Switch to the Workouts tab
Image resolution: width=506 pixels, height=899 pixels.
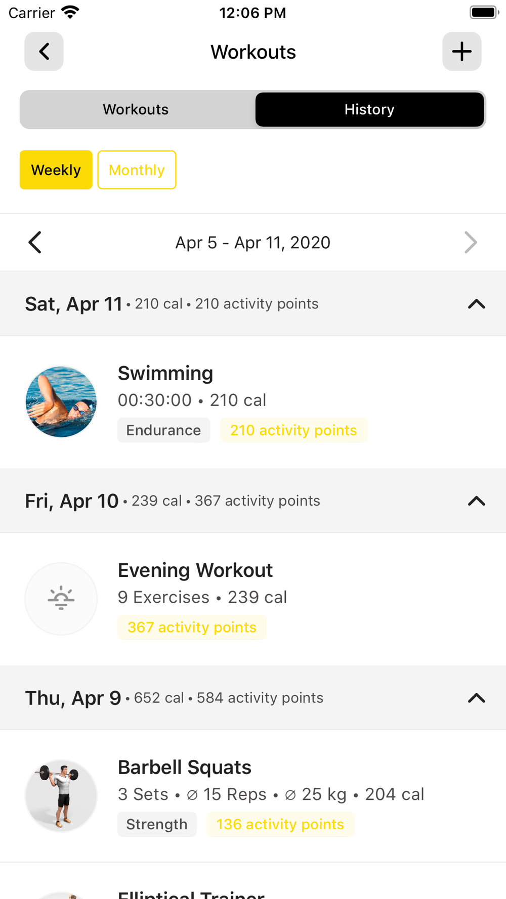(136, 110)
